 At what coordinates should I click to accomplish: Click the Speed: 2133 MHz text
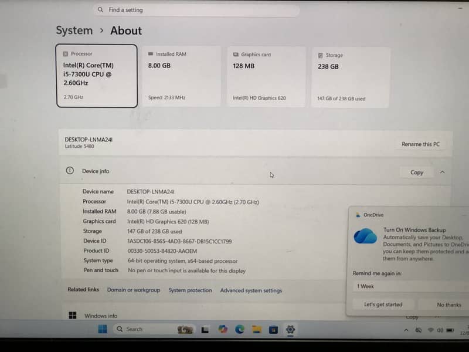166,97
